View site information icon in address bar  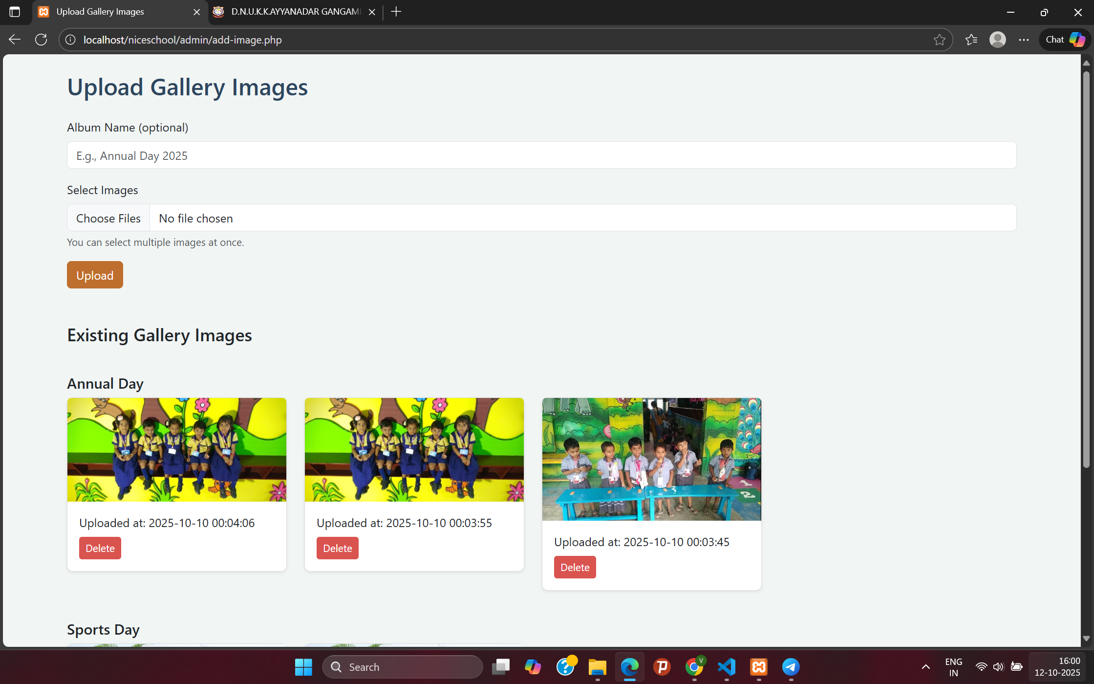click(x=70, y=40)
